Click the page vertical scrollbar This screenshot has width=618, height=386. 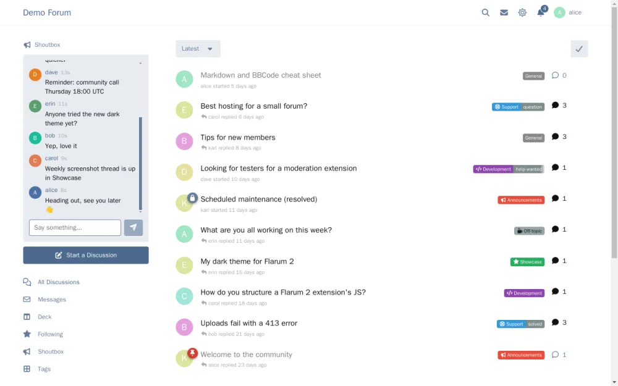[614, 132]
